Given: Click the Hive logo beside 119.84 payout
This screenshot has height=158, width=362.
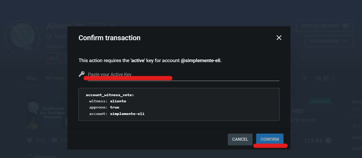Looking at the screenshot, I should (328, 141).
